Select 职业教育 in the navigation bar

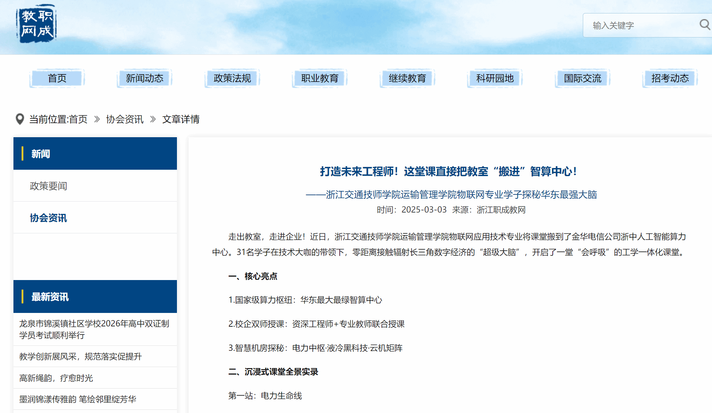coord(320,78)
